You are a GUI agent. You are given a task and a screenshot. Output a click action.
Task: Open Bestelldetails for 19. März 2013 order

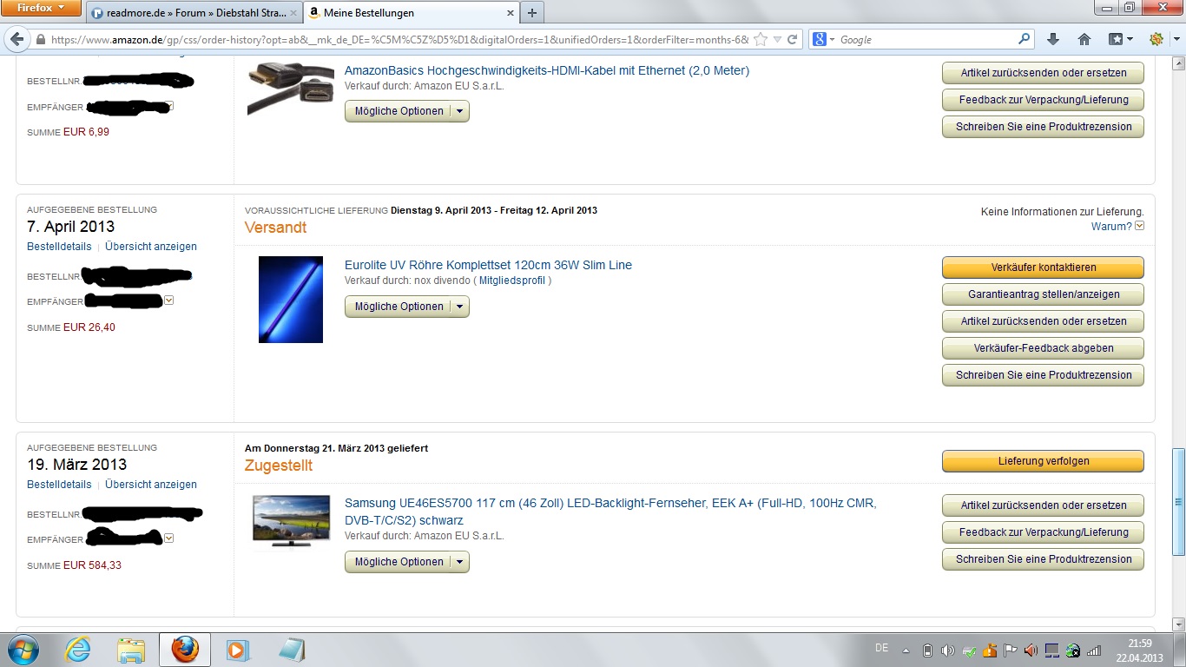tap(59, 485)
